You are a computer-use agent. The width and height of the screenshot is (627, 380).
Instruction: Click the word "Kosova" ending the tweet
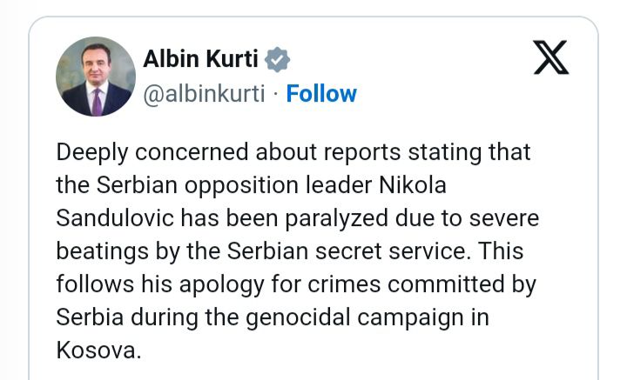click(x=94, y=350)
